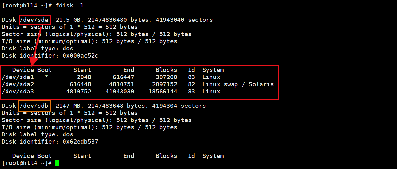Click the sda1 start sector 2048

[x=84, y=77]
